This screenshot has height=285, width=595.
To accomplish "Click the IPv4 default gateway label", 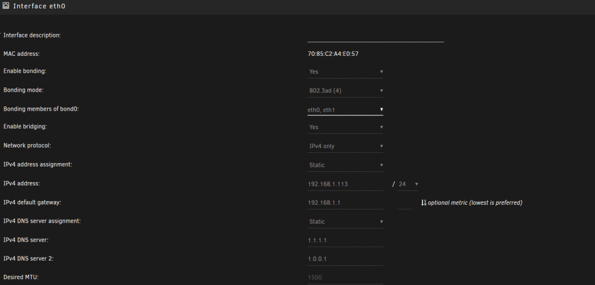I will tap(32, 202).
